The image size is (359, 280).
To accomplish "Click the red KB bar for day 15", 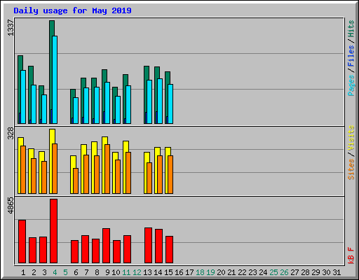I will pyautogui.click(x=169, y=250).
